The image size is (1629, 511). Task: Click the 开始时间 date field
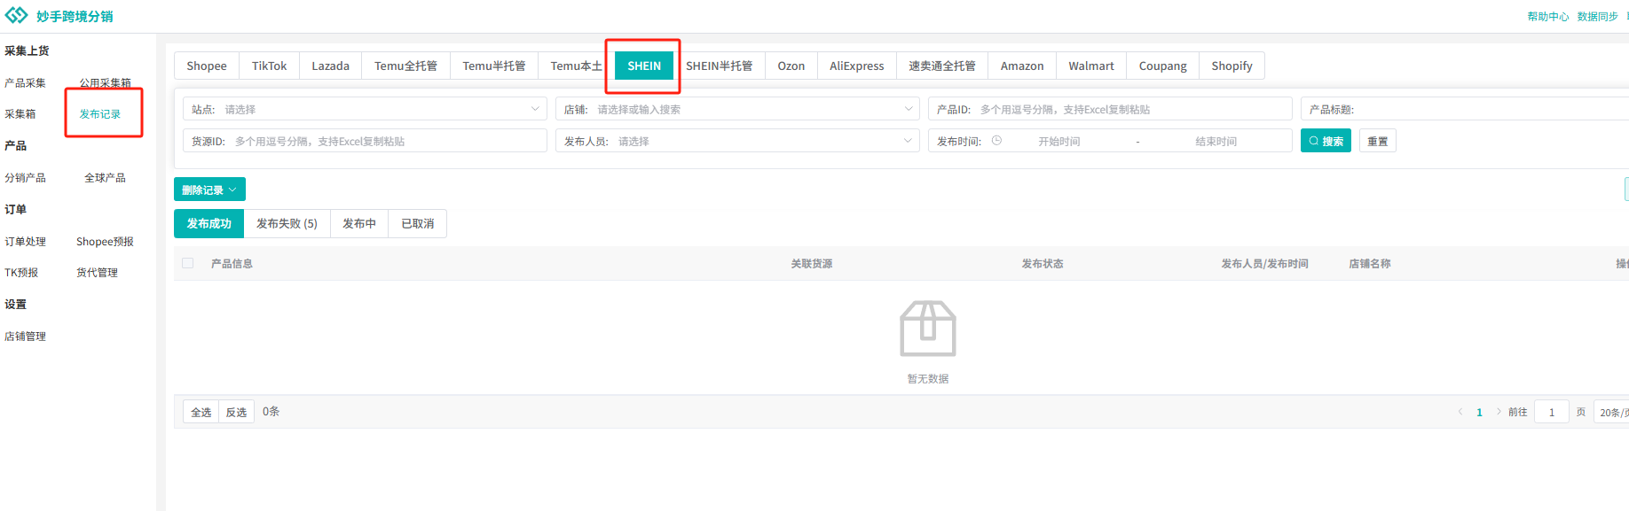(1059, 141)
